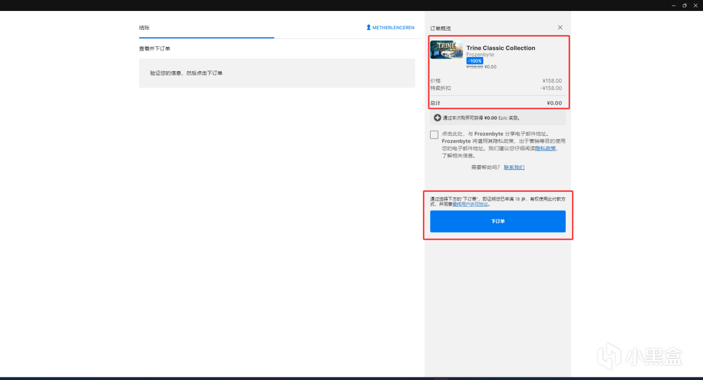Click the user icon beside METHERLENCEREN
Viewport: 703px width, 380px height.
[369, 27]
